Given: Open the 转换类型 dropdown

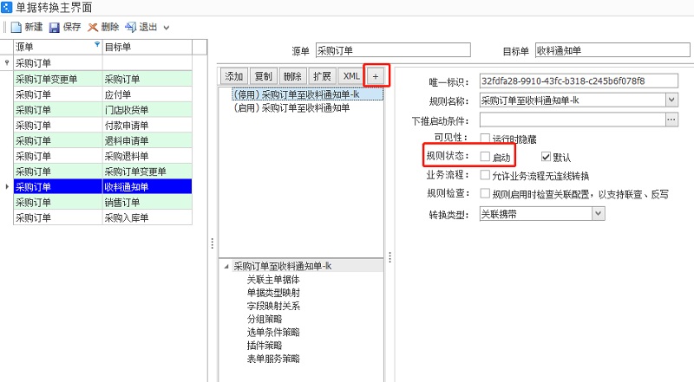Looking at the screenshot, I should pyautogui.click(x=598, y=213).
